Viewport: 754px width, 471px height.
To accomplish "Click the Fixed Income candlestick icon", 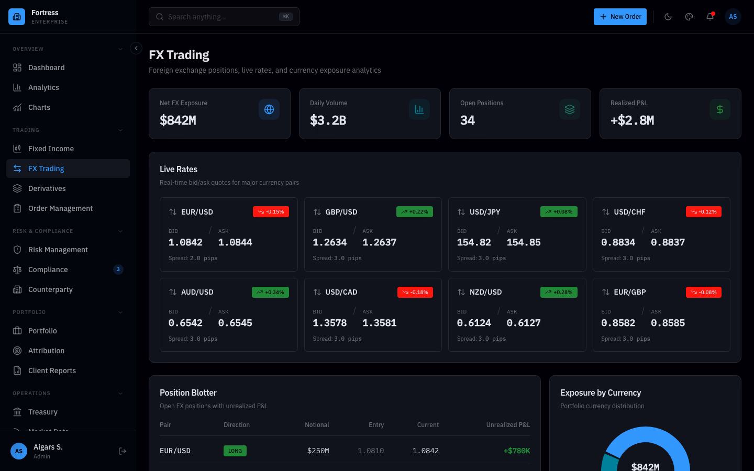I will (17, 149).
